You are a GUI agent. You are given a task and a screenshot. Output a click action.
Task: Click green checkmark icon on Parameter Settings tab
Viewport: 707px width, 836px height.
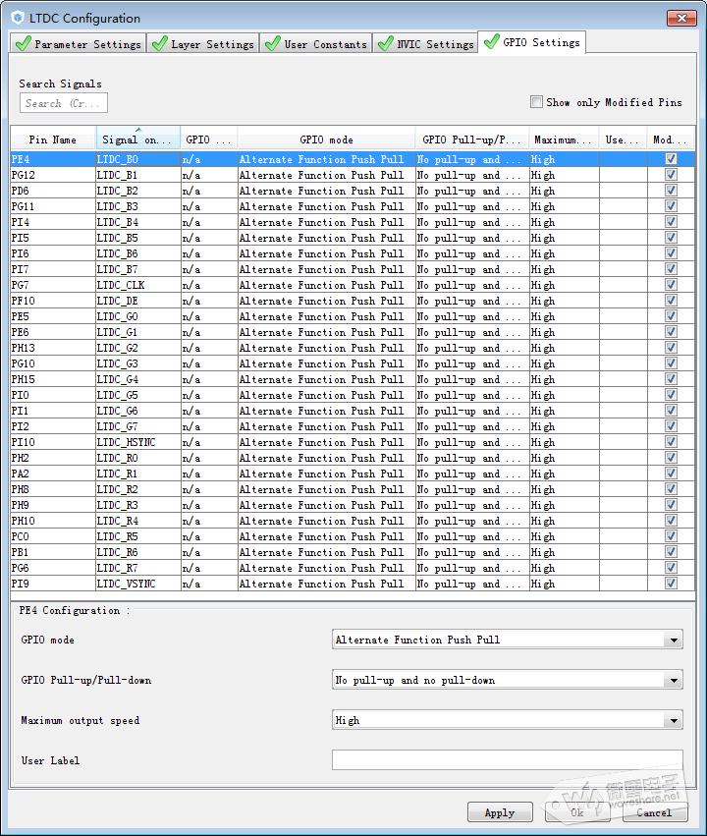tap(23, 43)
